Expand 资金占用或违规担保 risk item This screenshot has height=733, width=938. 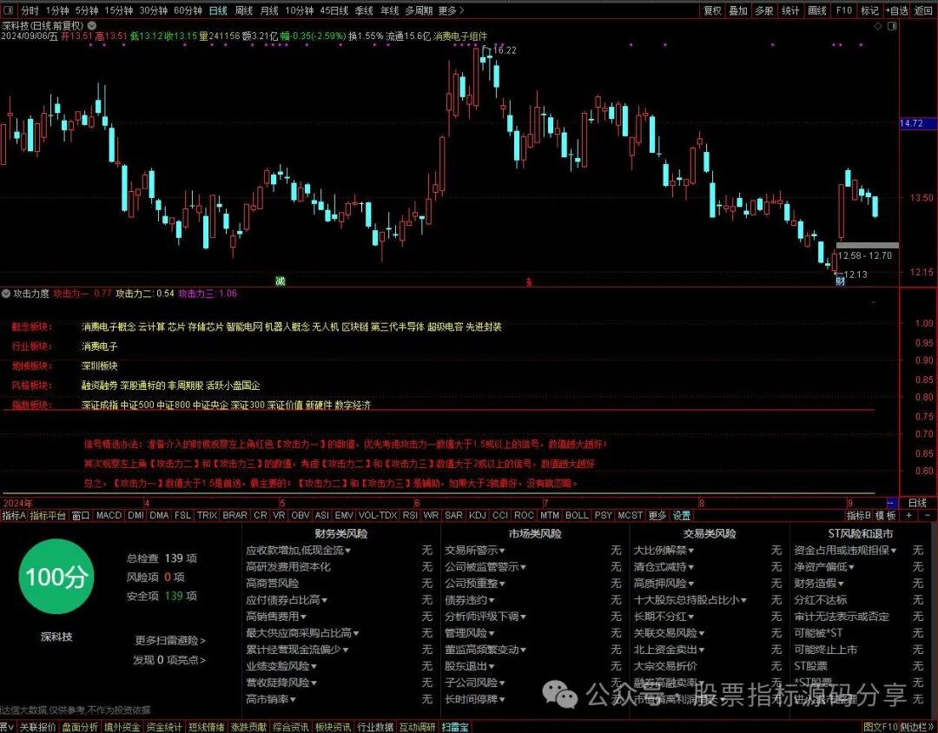(x=845, y=550)
